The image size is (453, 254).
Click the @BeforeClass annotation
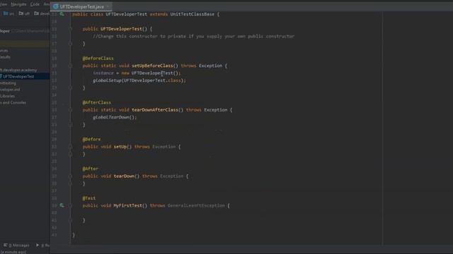click(x=98, y=58)
